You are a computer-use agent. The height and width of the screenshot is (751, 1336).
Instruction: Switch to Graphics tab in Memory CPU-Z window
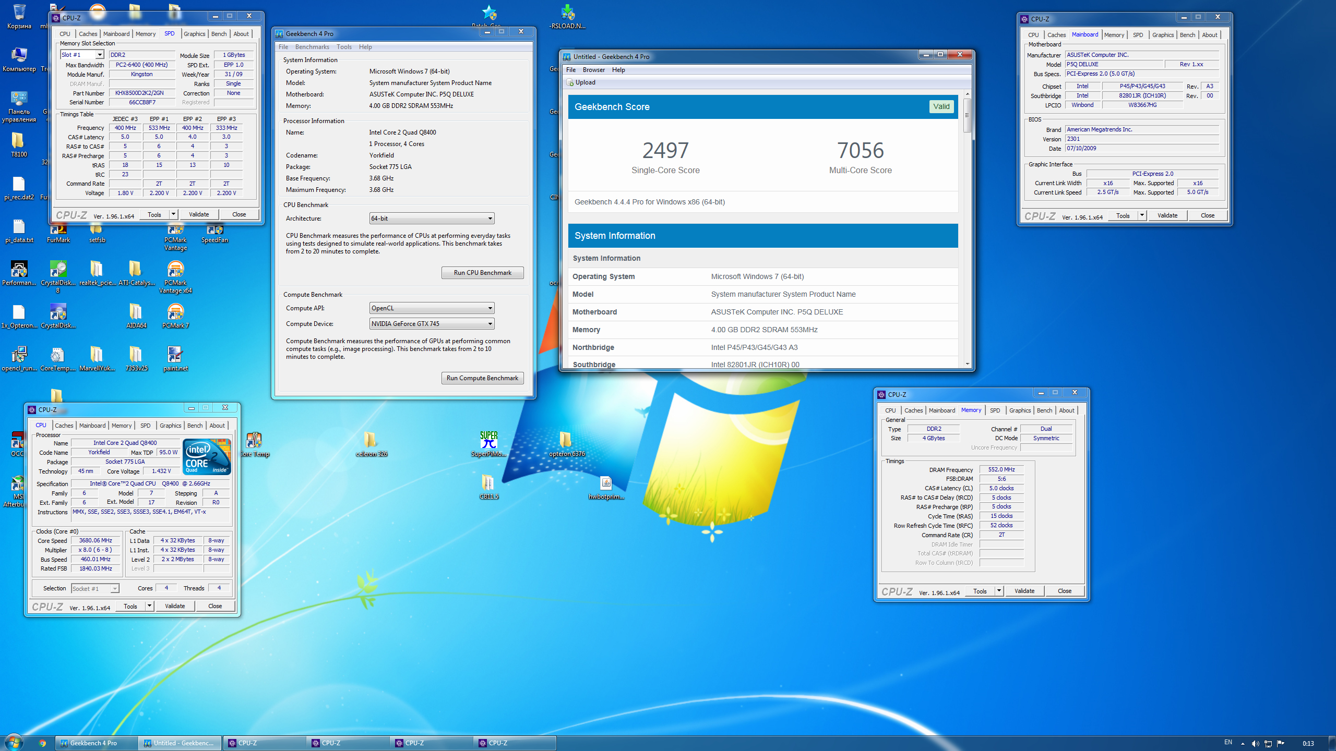pos(1020,410)
